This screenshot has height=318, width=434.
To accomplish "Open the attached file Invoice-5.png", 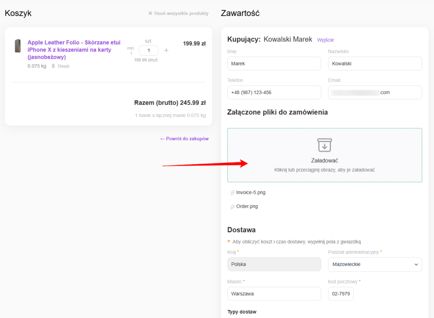I will (251, 192).
